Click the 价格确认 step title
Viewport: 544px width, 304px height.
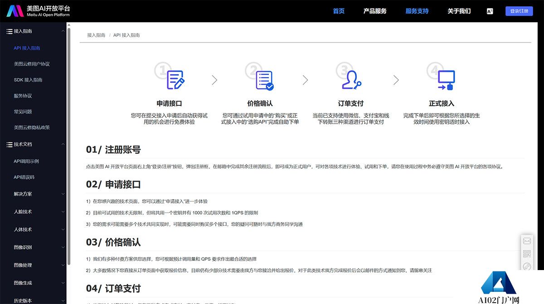pos(260,104)
